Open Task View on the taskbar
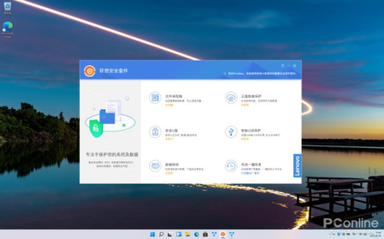The width and height of the screenshot is (384, 239). [170, 234]
